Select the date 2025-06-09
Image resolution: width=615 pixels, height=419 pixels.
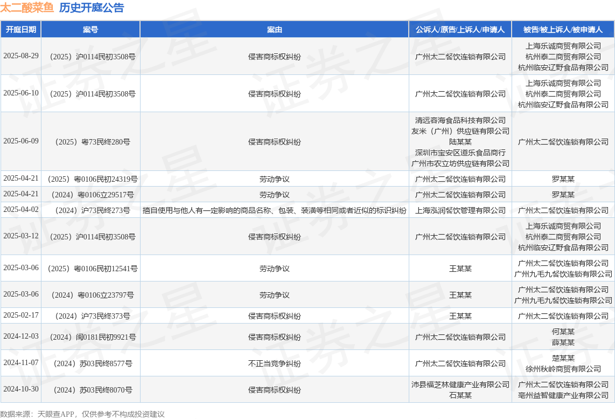(21, 141)
